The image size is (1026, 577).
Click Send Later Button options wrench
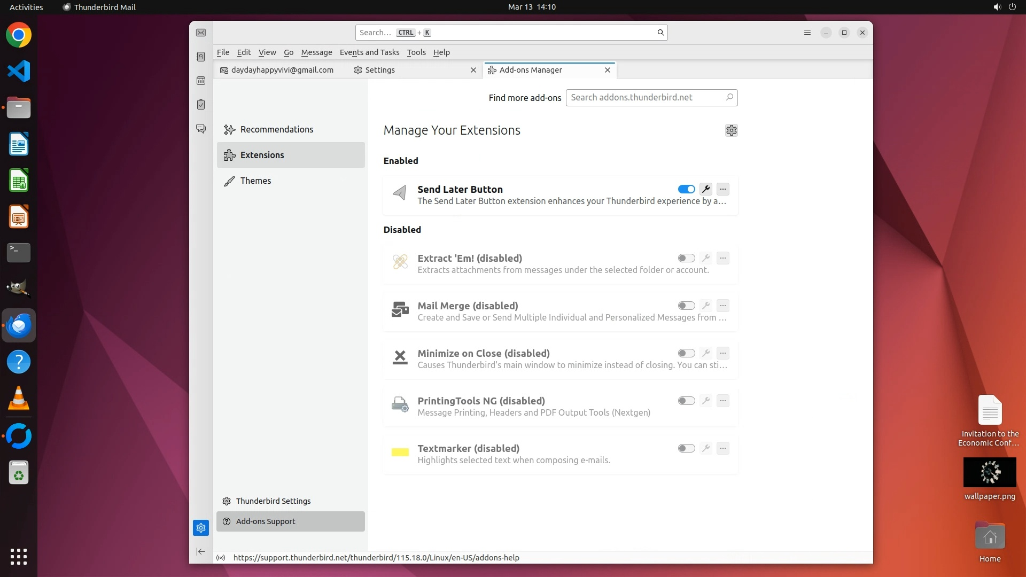pos(706,189)
